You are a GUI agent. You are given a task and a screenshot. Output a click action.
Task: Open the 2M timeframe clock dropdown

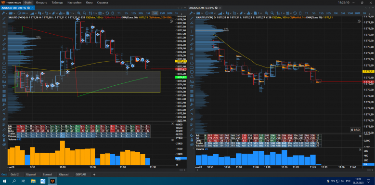[x=210, y=13]
